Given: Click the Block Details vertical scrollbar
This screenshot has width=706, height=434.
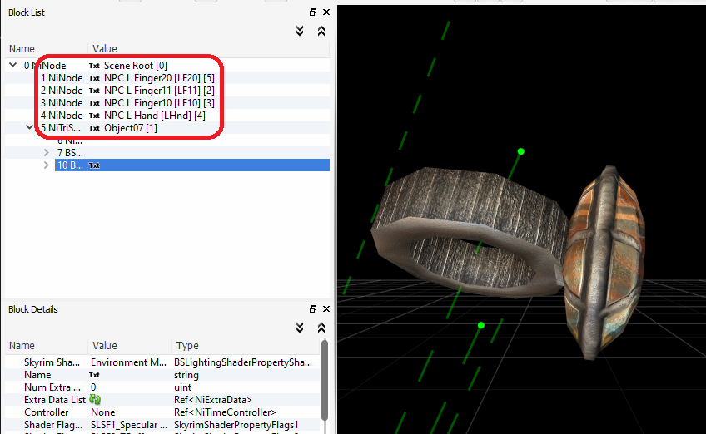Looking at the screenshot, I should point(325,380).
